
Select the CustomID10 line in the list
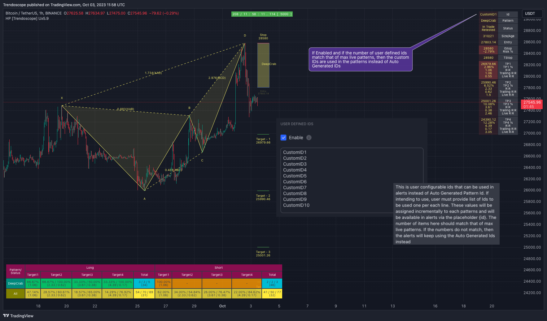(296, 205)
